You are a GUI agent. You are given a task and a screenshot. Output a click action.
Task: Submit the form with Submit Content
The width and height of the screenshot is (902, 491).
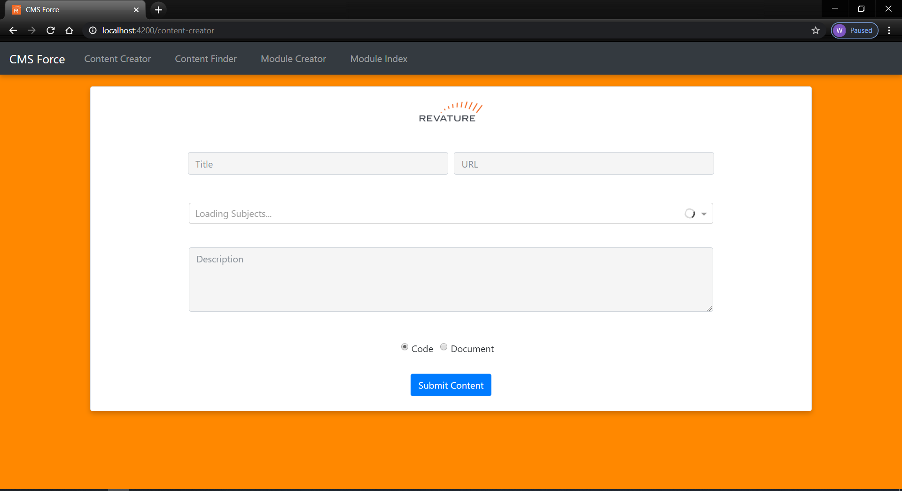451,385
